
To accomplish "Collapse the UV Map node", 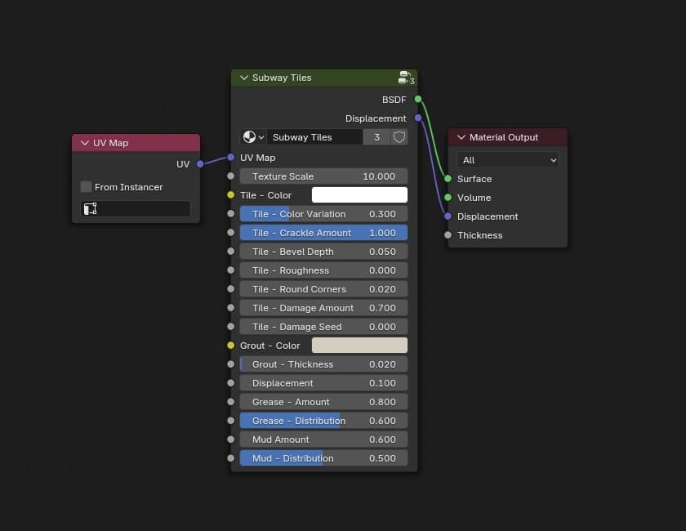I will pos(84,143).
